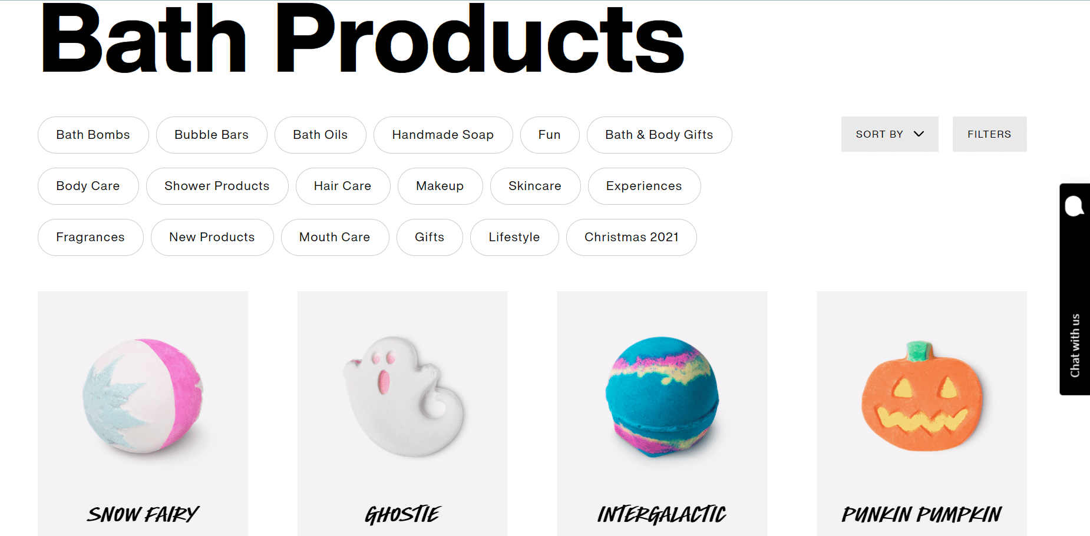
Task: Select the Bubble Bars category
Action: [x=212, y=135]
